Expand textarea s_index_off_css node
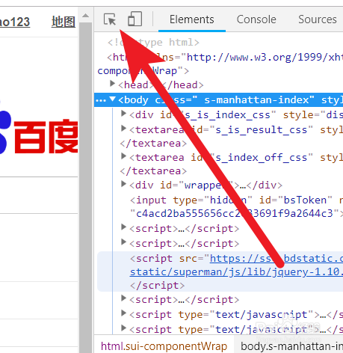The width and height of the screenshot is (343, 353). [x=123, y=156]
